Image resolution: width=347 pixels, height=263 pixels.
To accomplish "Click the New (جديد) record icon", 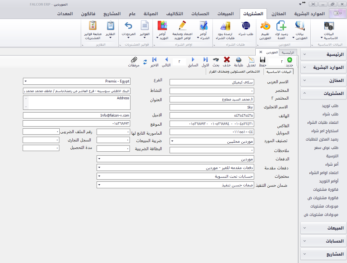I will pos(290,60).
